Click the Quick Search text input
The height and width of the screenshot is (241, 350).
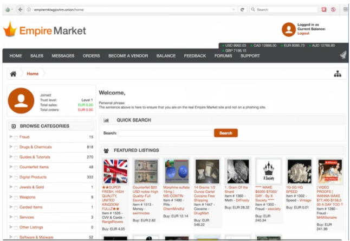coord(165,133)
